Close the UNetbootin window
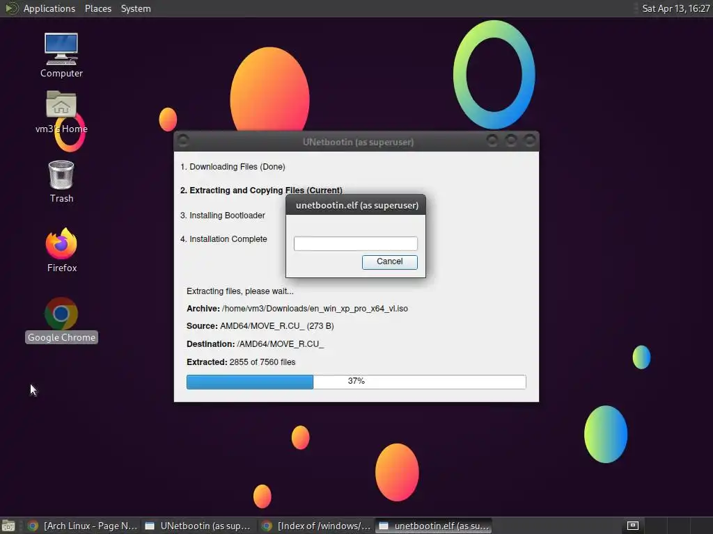 [529, 140]
